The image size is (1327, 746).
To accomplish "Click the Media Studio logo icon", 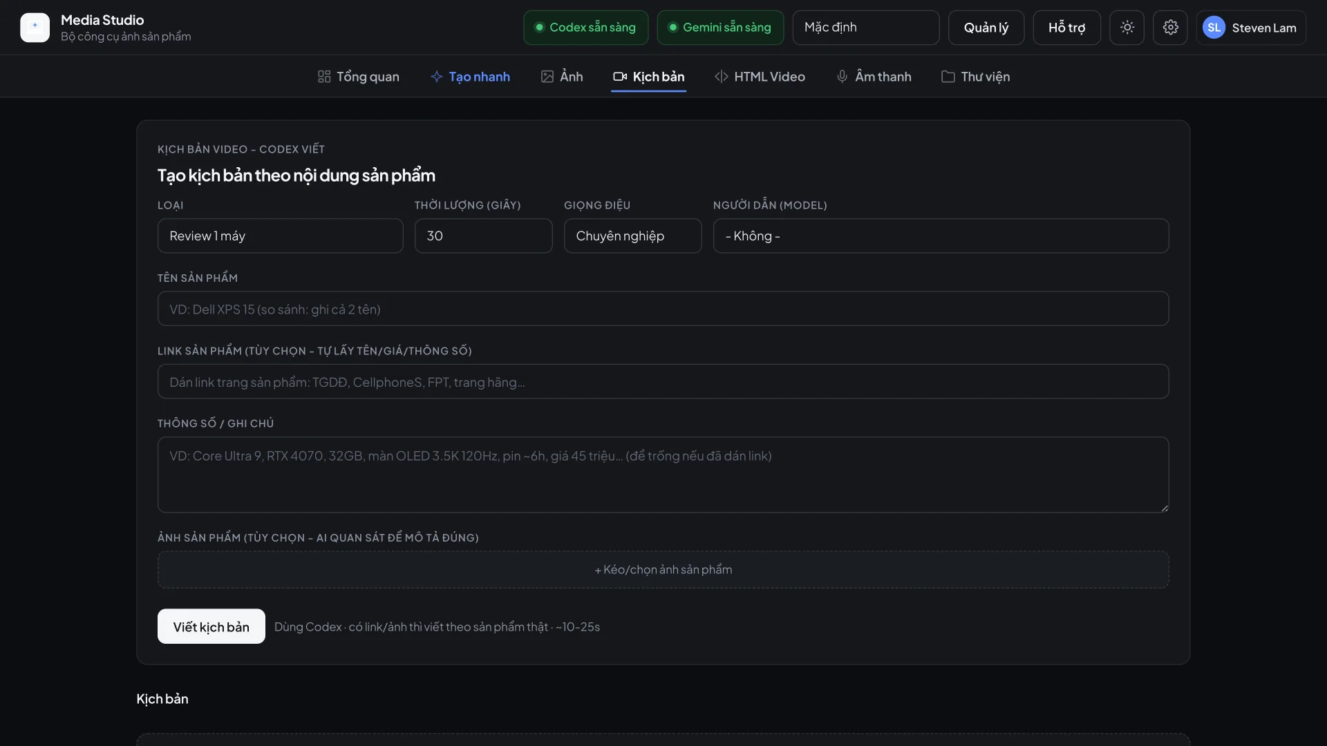I will click(x=35, y=28).
